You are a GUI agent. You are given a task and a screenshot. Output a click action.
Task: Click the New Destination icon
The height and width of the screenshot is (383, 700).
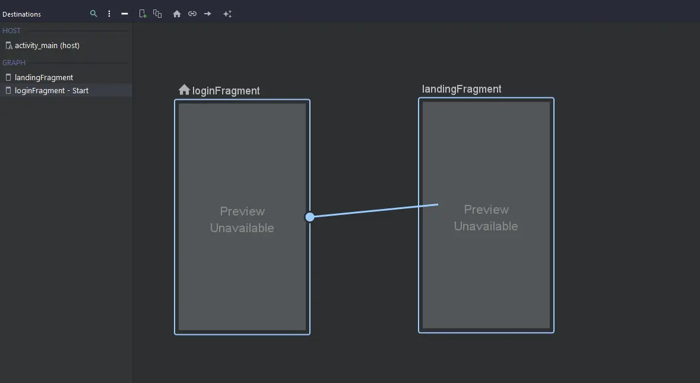coord(142,14)
